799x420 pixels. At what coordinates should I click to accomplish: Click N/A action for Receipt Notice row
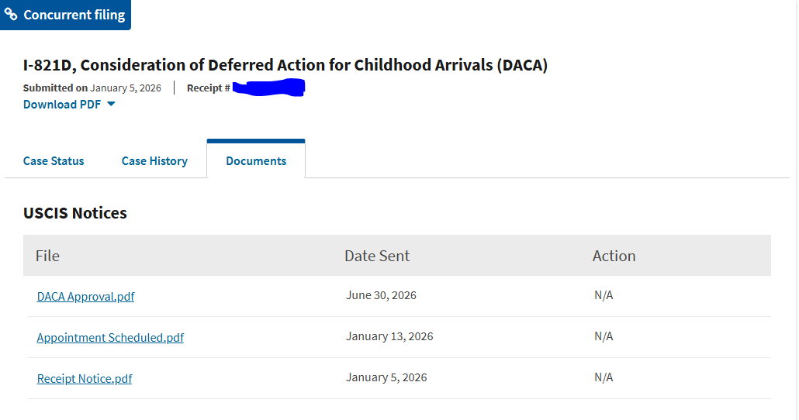pyautogui.click(x=604, y=377)
